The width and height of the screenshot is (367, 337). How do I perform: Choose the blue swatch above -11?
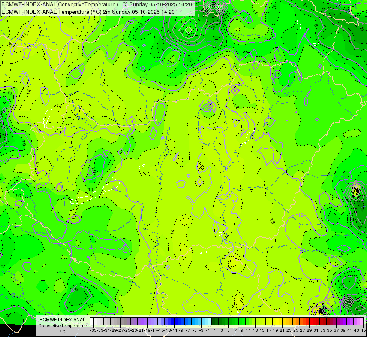(173, 321)
